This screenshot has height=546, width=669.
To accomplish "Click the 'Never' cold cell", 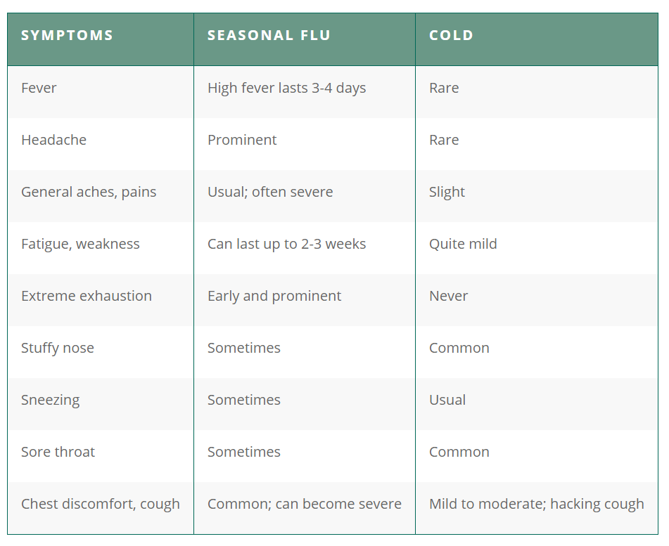I will pos(448,296).
